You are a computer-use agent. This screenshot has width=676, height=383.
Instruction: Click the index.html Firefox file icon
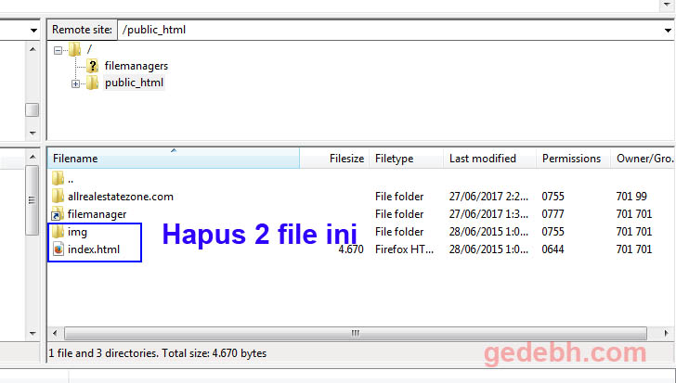click(58, 249)
